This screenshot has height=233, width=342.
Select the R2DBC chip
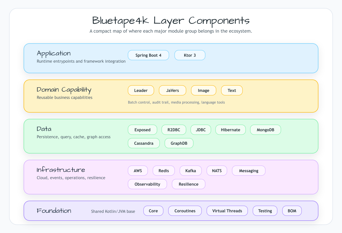[174, 130]
